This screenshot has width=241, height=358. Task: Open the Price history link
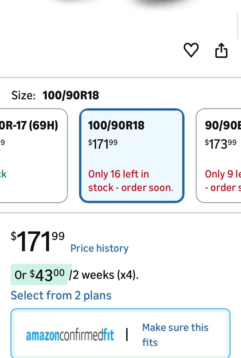[99, 248]
